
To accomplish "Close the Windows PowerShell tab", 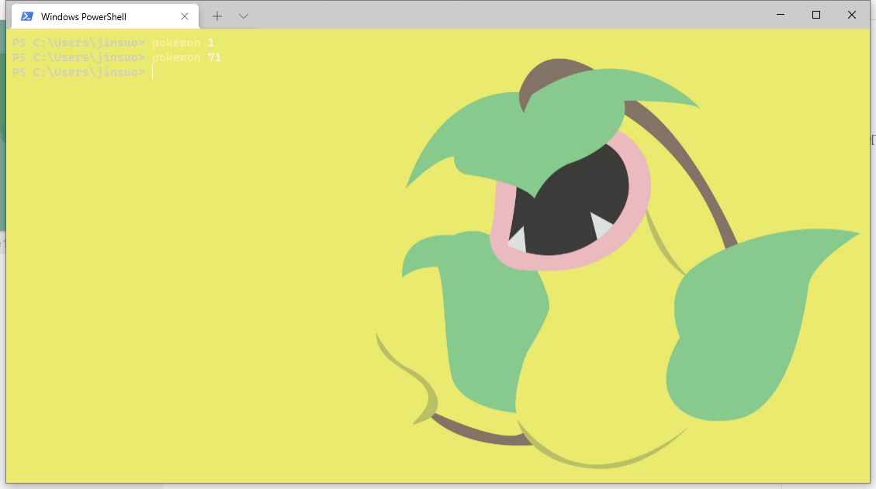I will pos(185,16).
